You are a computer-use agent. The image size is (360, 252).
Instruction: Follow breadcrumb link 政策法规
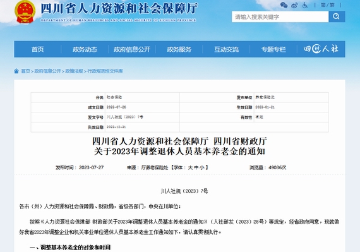click(x=74, y=71)
